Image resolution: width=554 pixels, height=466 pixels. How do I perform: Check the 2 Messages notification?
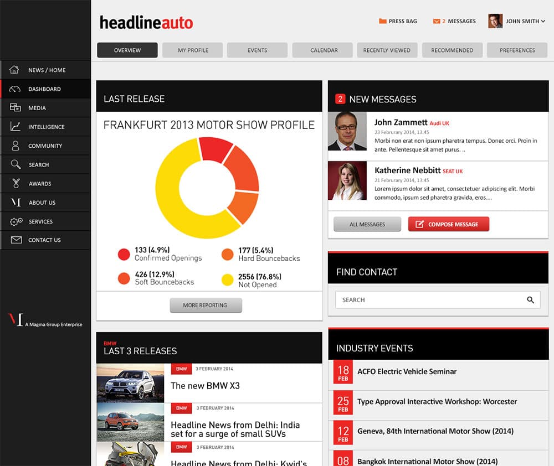tap(455, 21)
